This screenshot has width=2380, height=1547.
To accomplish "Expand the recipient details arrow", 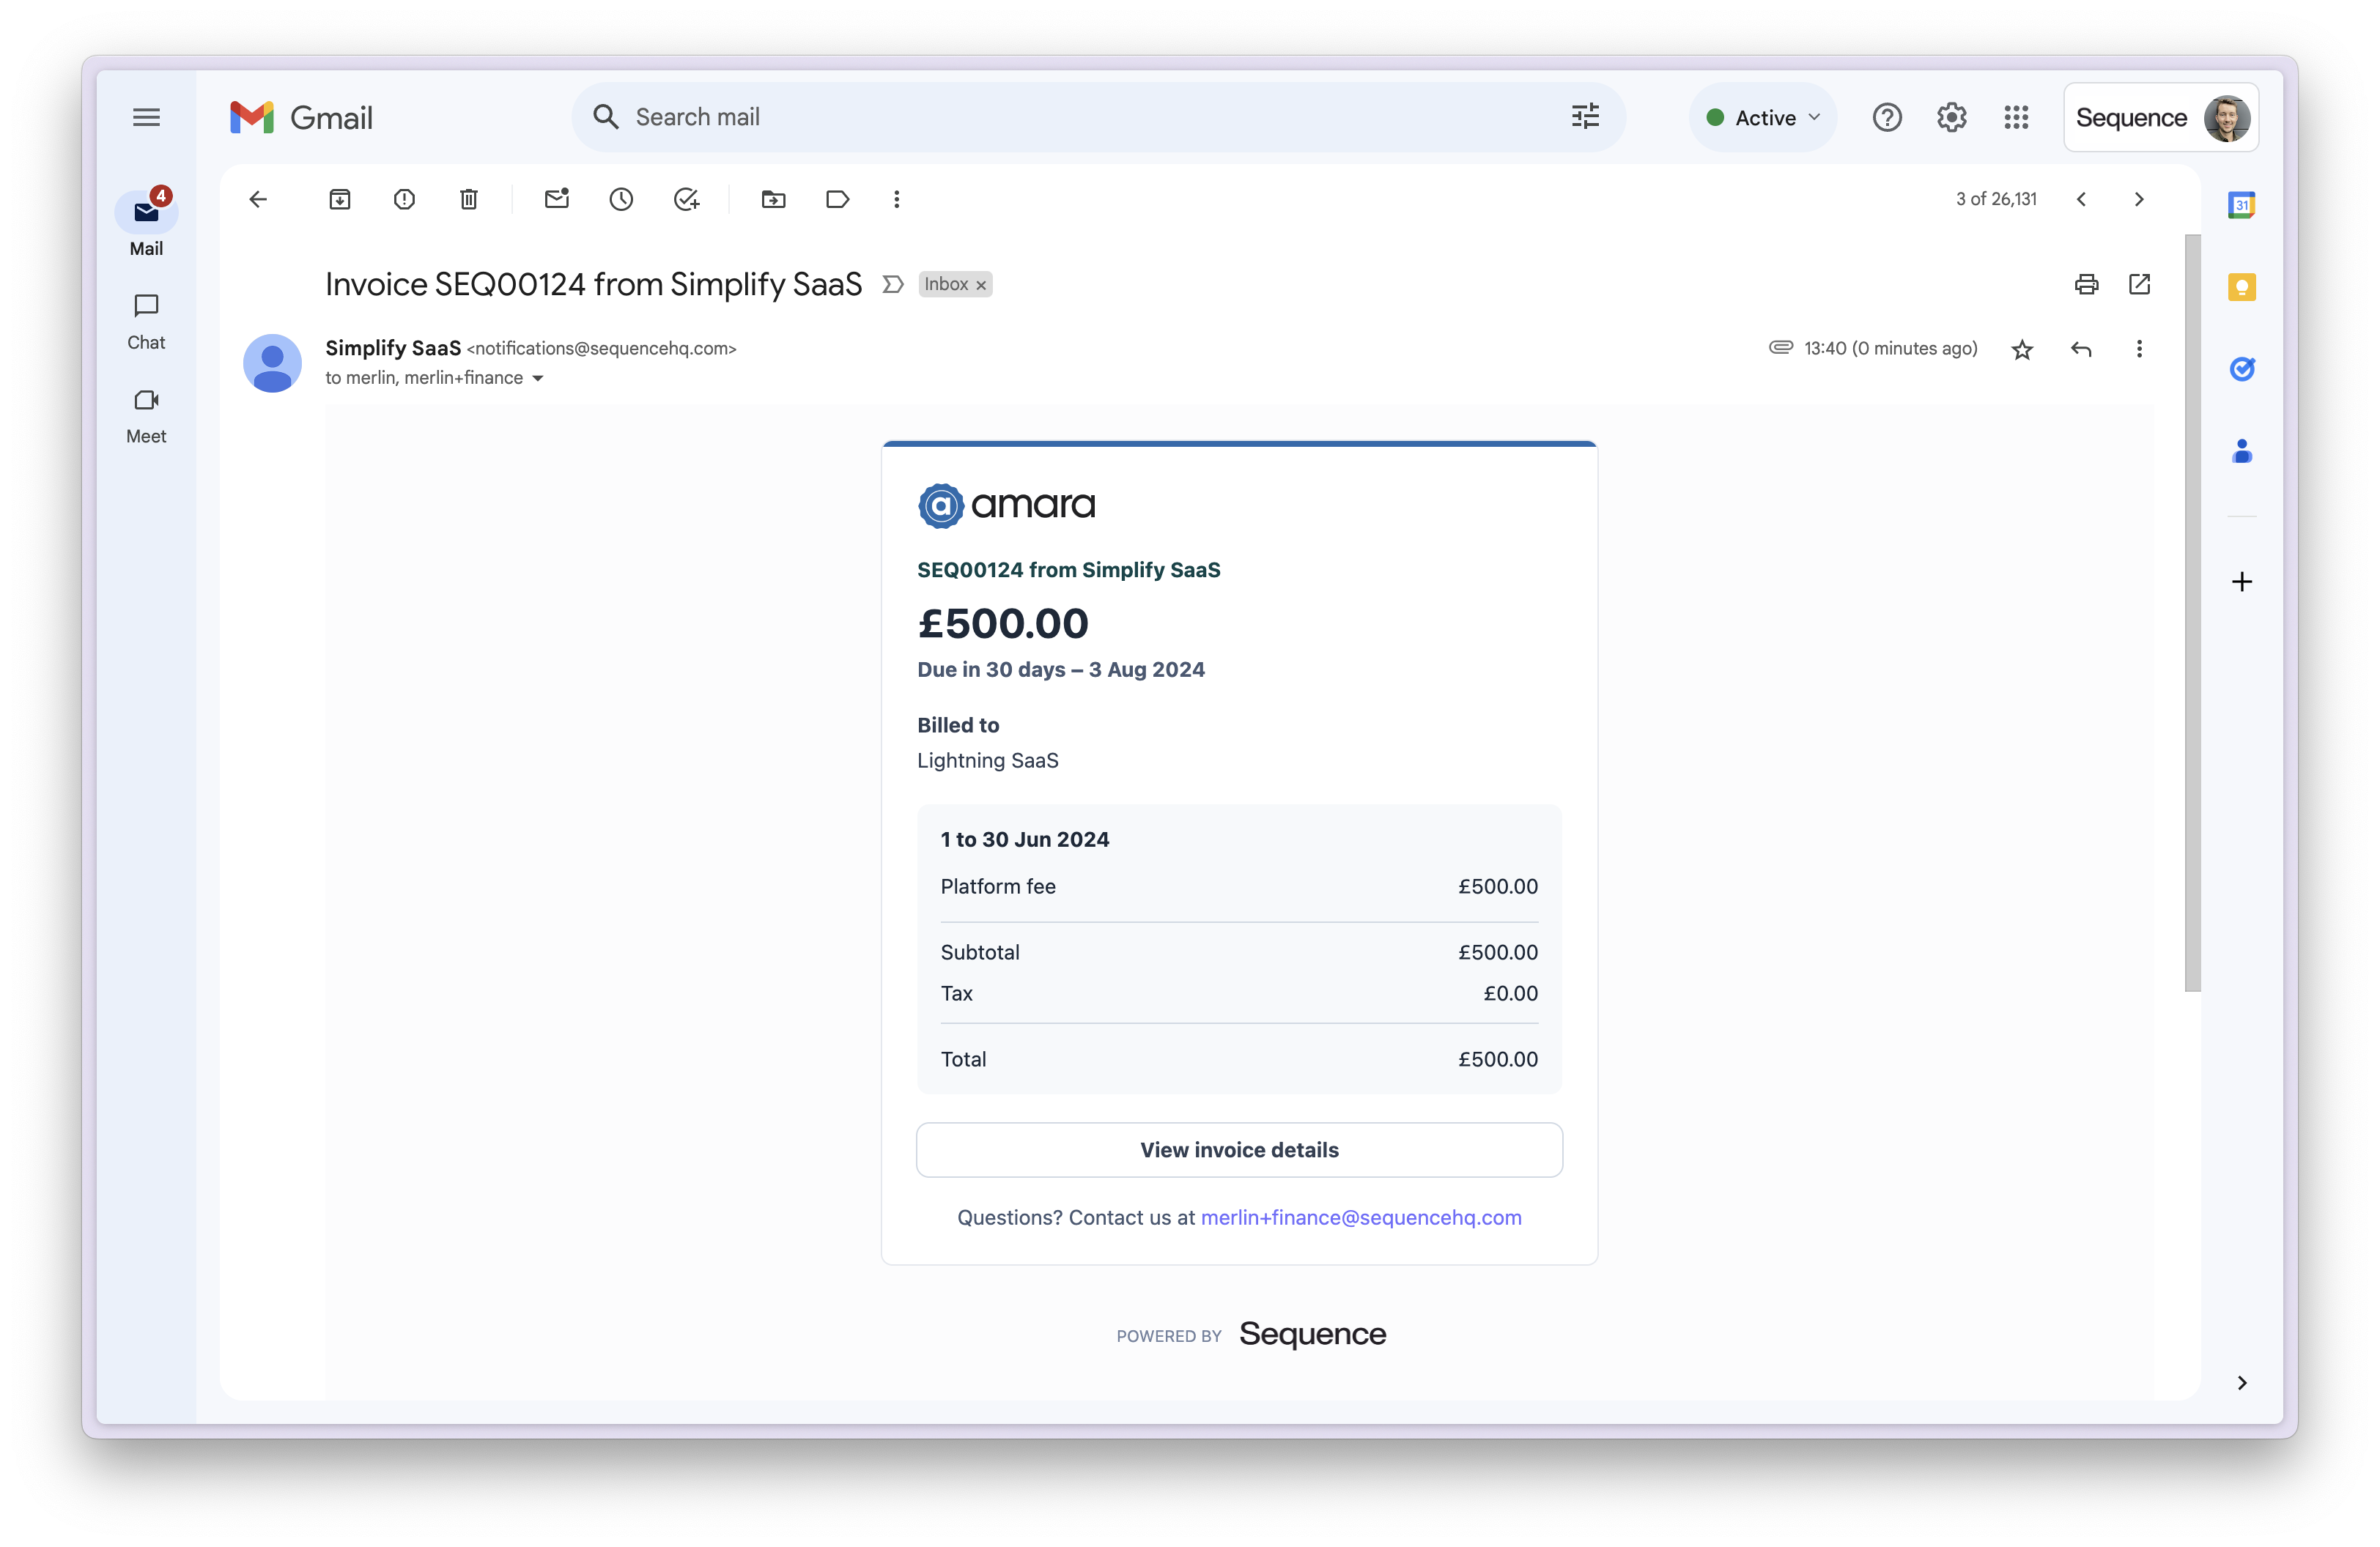I will [538, 378].
